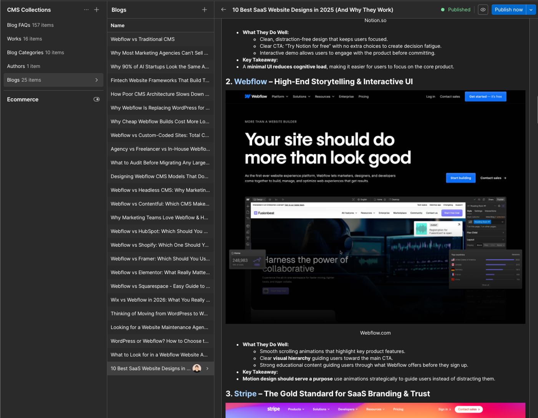Open Why Most Marketing Agencies post
The width and height of the screenshot is (538, 418).
coord(161,53)
